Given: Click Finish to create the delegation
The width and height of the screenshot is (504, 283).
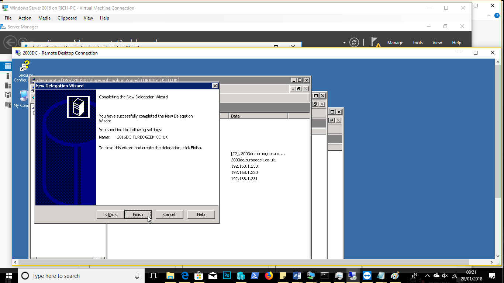Looking at the screenshot, I should point(138,214).
